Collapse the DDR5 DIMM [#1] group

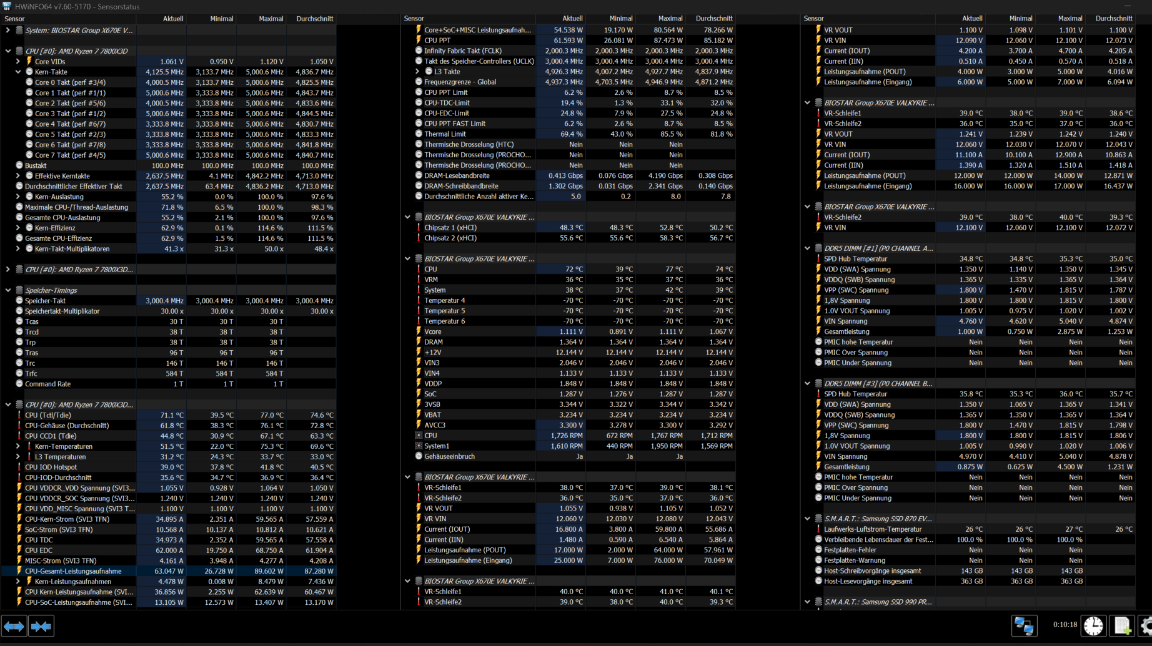coord(807,248)
